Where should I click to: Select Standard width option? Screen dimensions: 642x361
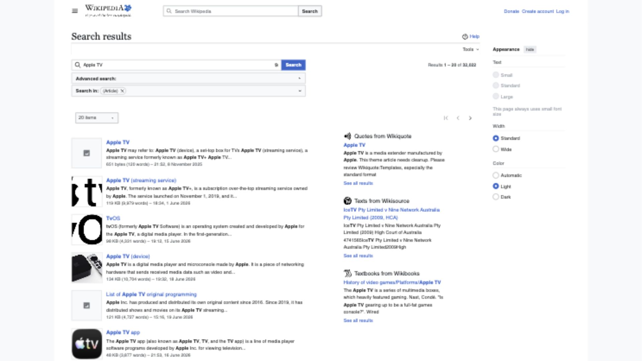click(x=496, y=138)
